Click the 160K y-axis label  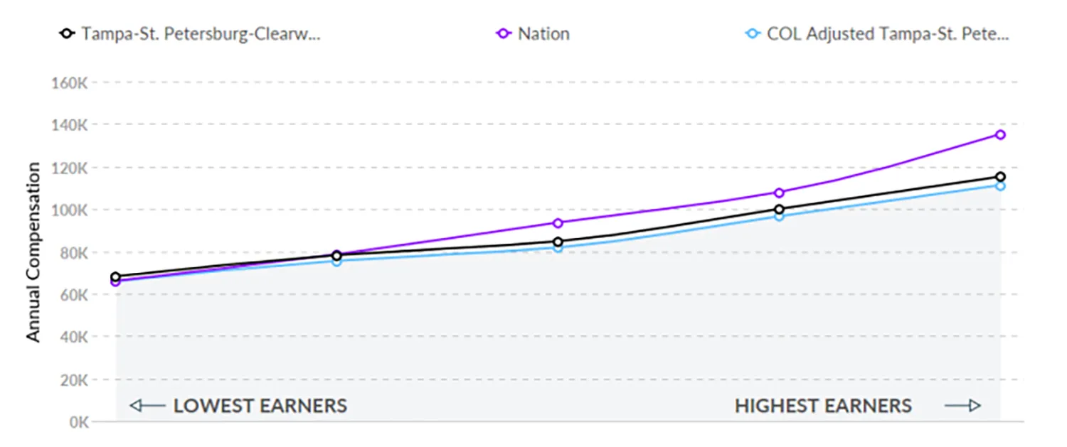click(x=69, y=83)
